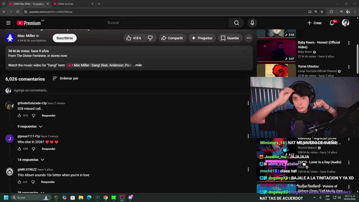This screenshot has height=202, width=359.
Task: Open options menu for jesus1111 comment
Action: 248,136
